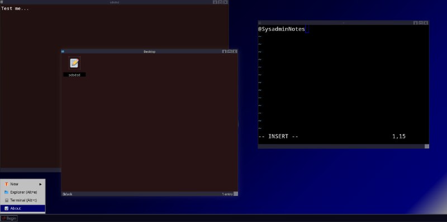Click the blue folder icon for Explorer

click(x=6, y=192)
